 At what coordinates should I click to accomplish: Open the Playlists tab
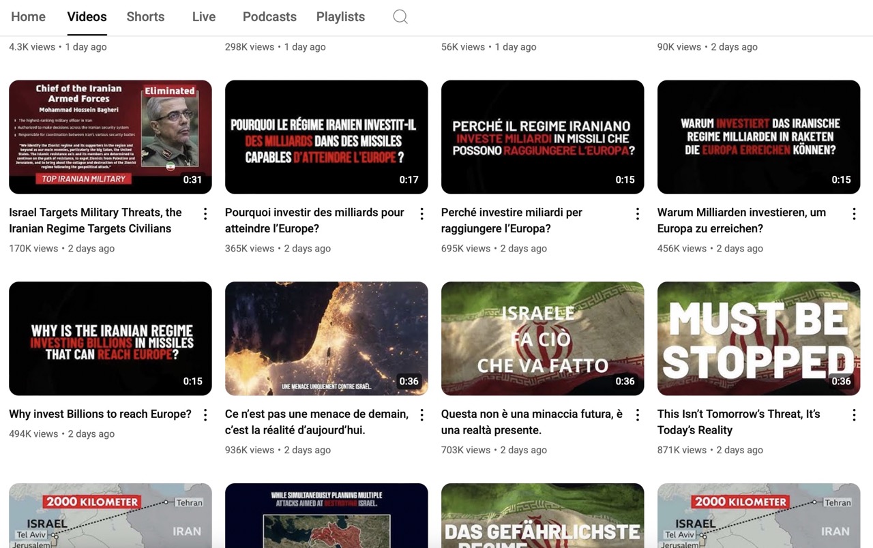[x=340, y=17]
